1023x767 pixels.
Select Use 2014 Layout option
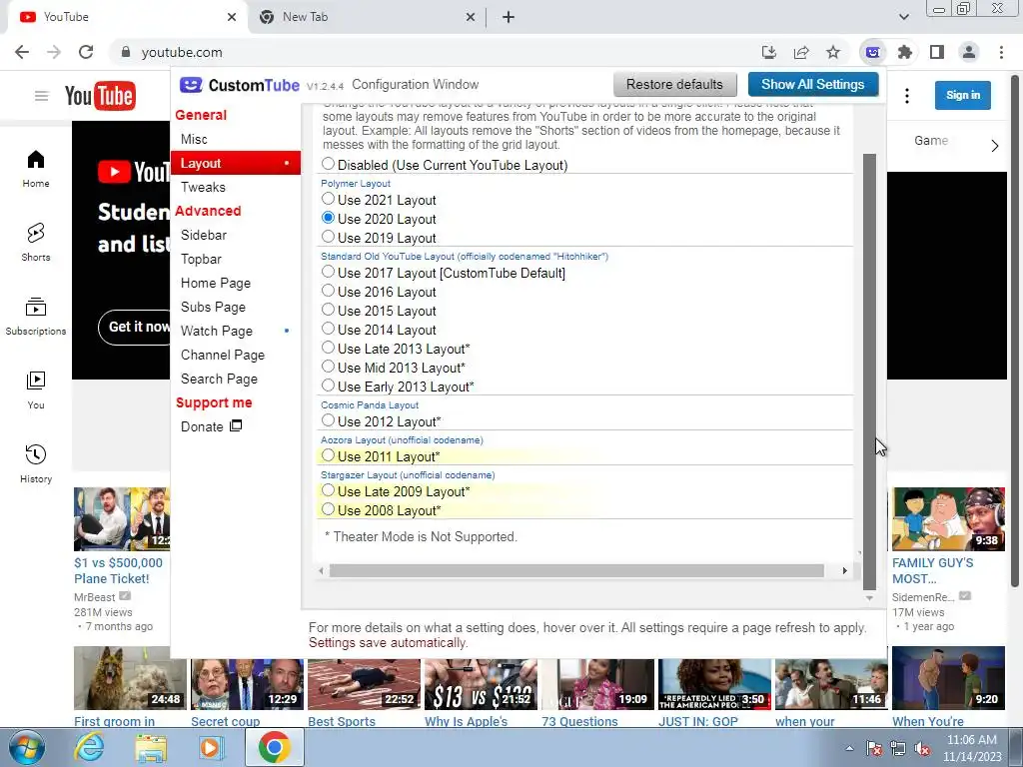[x=328, y=328]
